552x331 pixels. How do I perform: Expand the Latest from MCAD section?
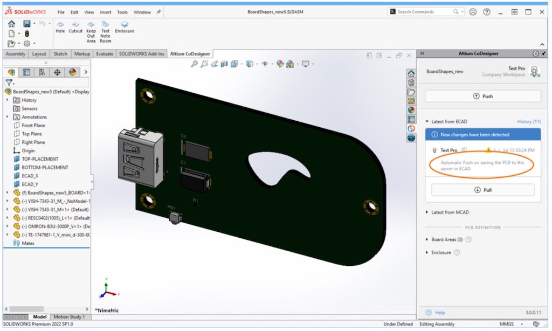[427, 212]
